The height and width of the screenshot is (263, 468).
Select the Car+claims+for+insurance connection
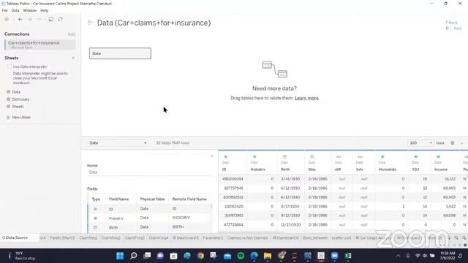[40, 45]
